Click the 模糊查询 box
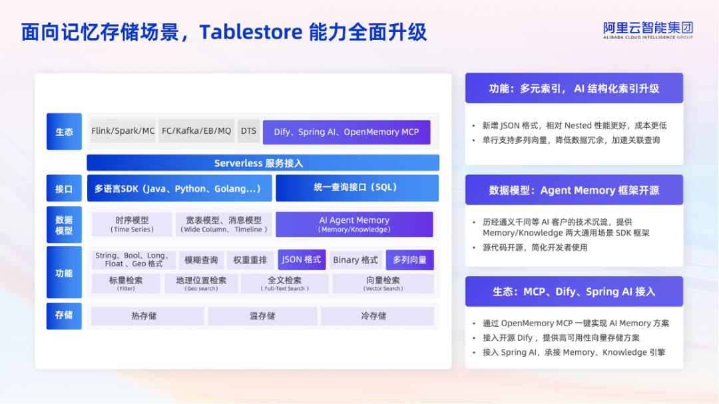The image size is (719, 404). click(x=201, y=260)
